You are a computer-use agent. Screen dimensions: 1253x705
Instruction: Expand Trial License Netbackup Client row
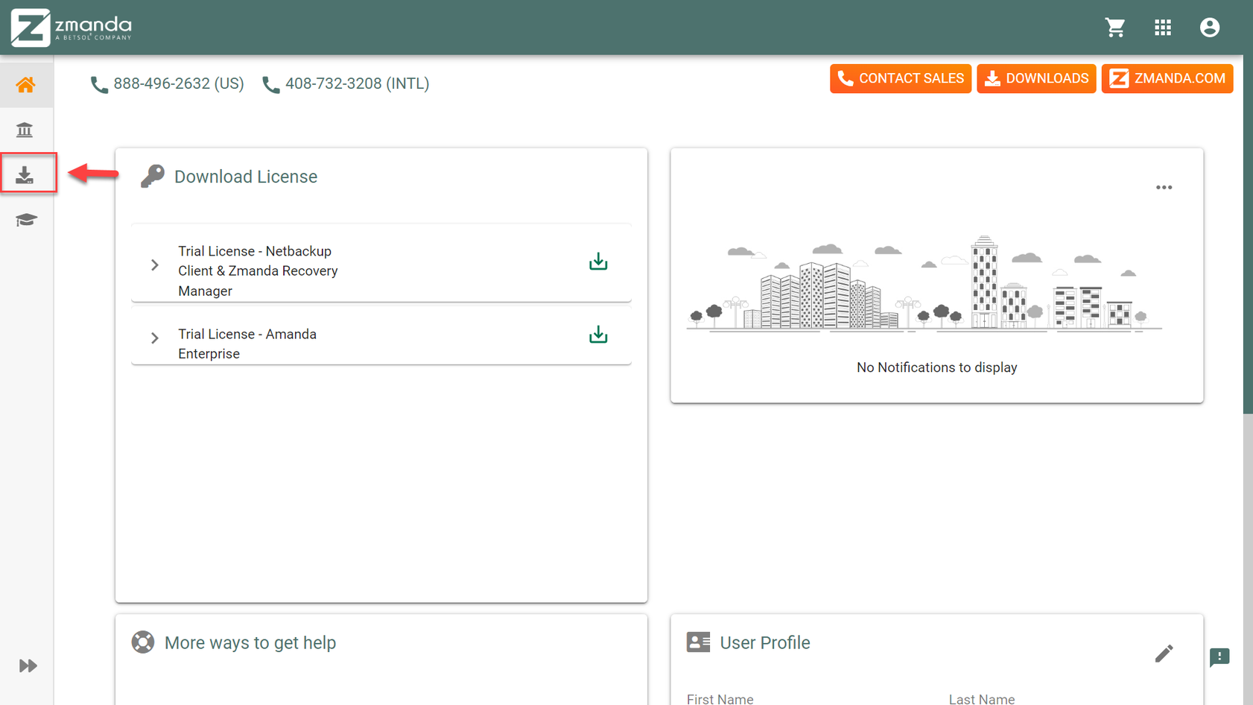[155, 265]
